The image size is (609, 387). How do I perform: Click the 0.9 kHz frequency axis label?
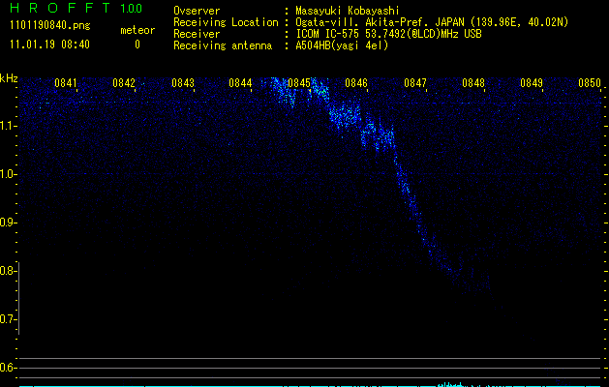8,223
